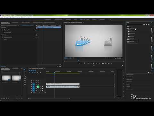Select the Selection tool in the tools panel

click(25, 70)
